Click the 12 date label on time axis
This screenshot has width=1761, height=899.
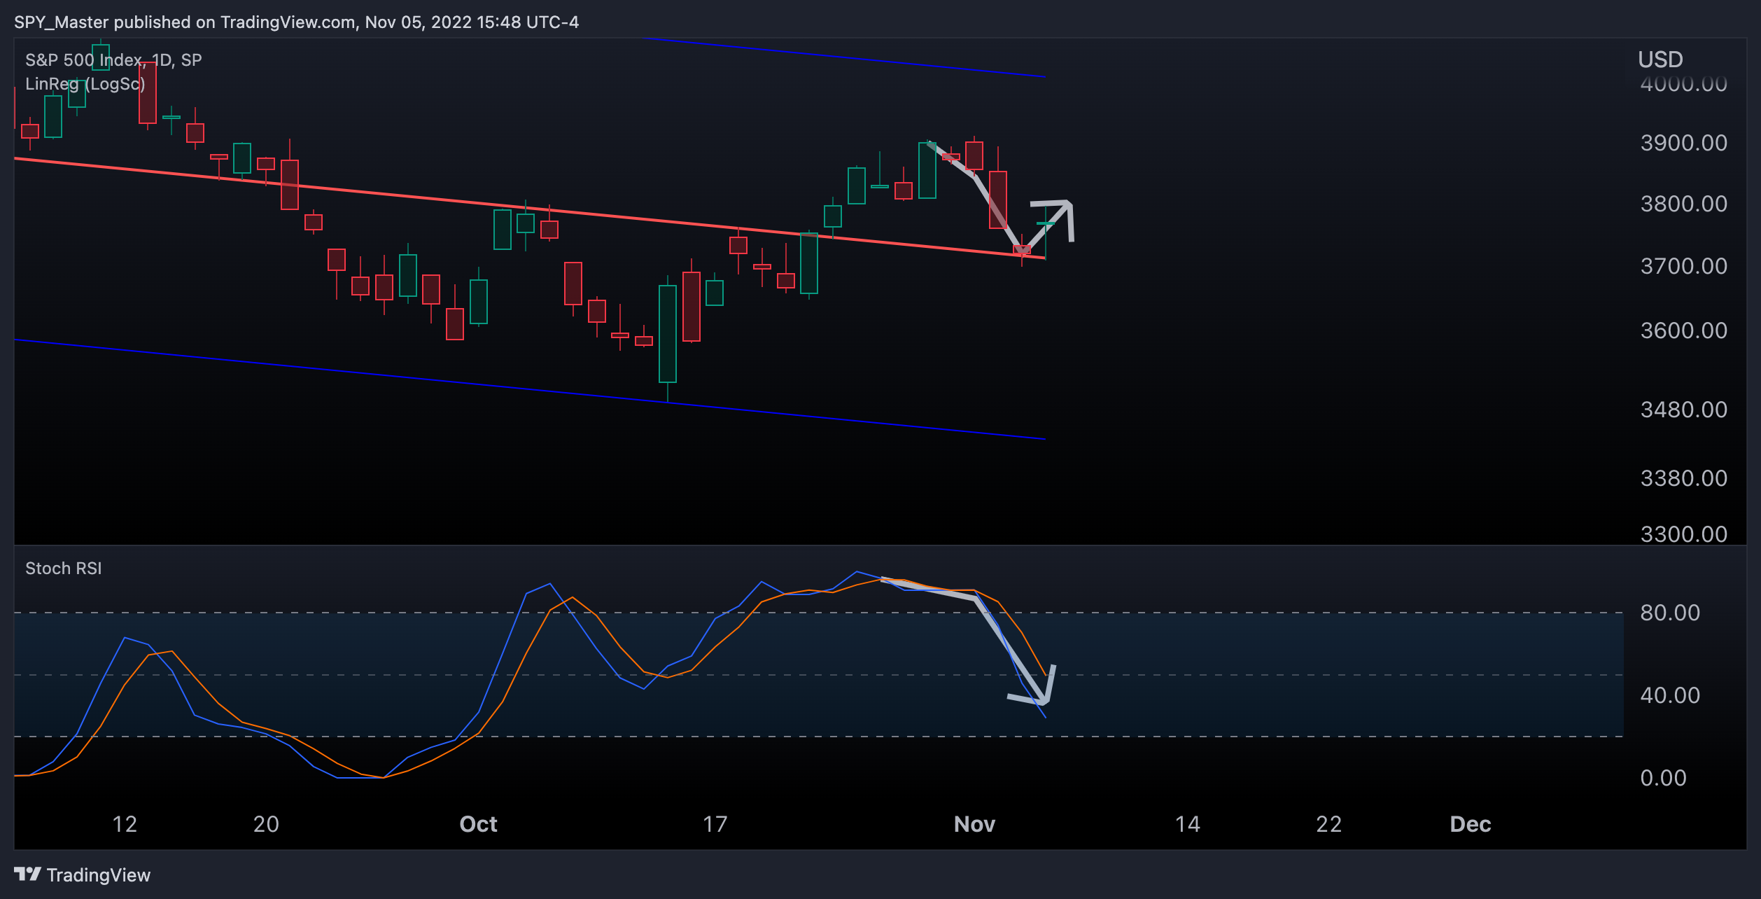pos(125,824)
